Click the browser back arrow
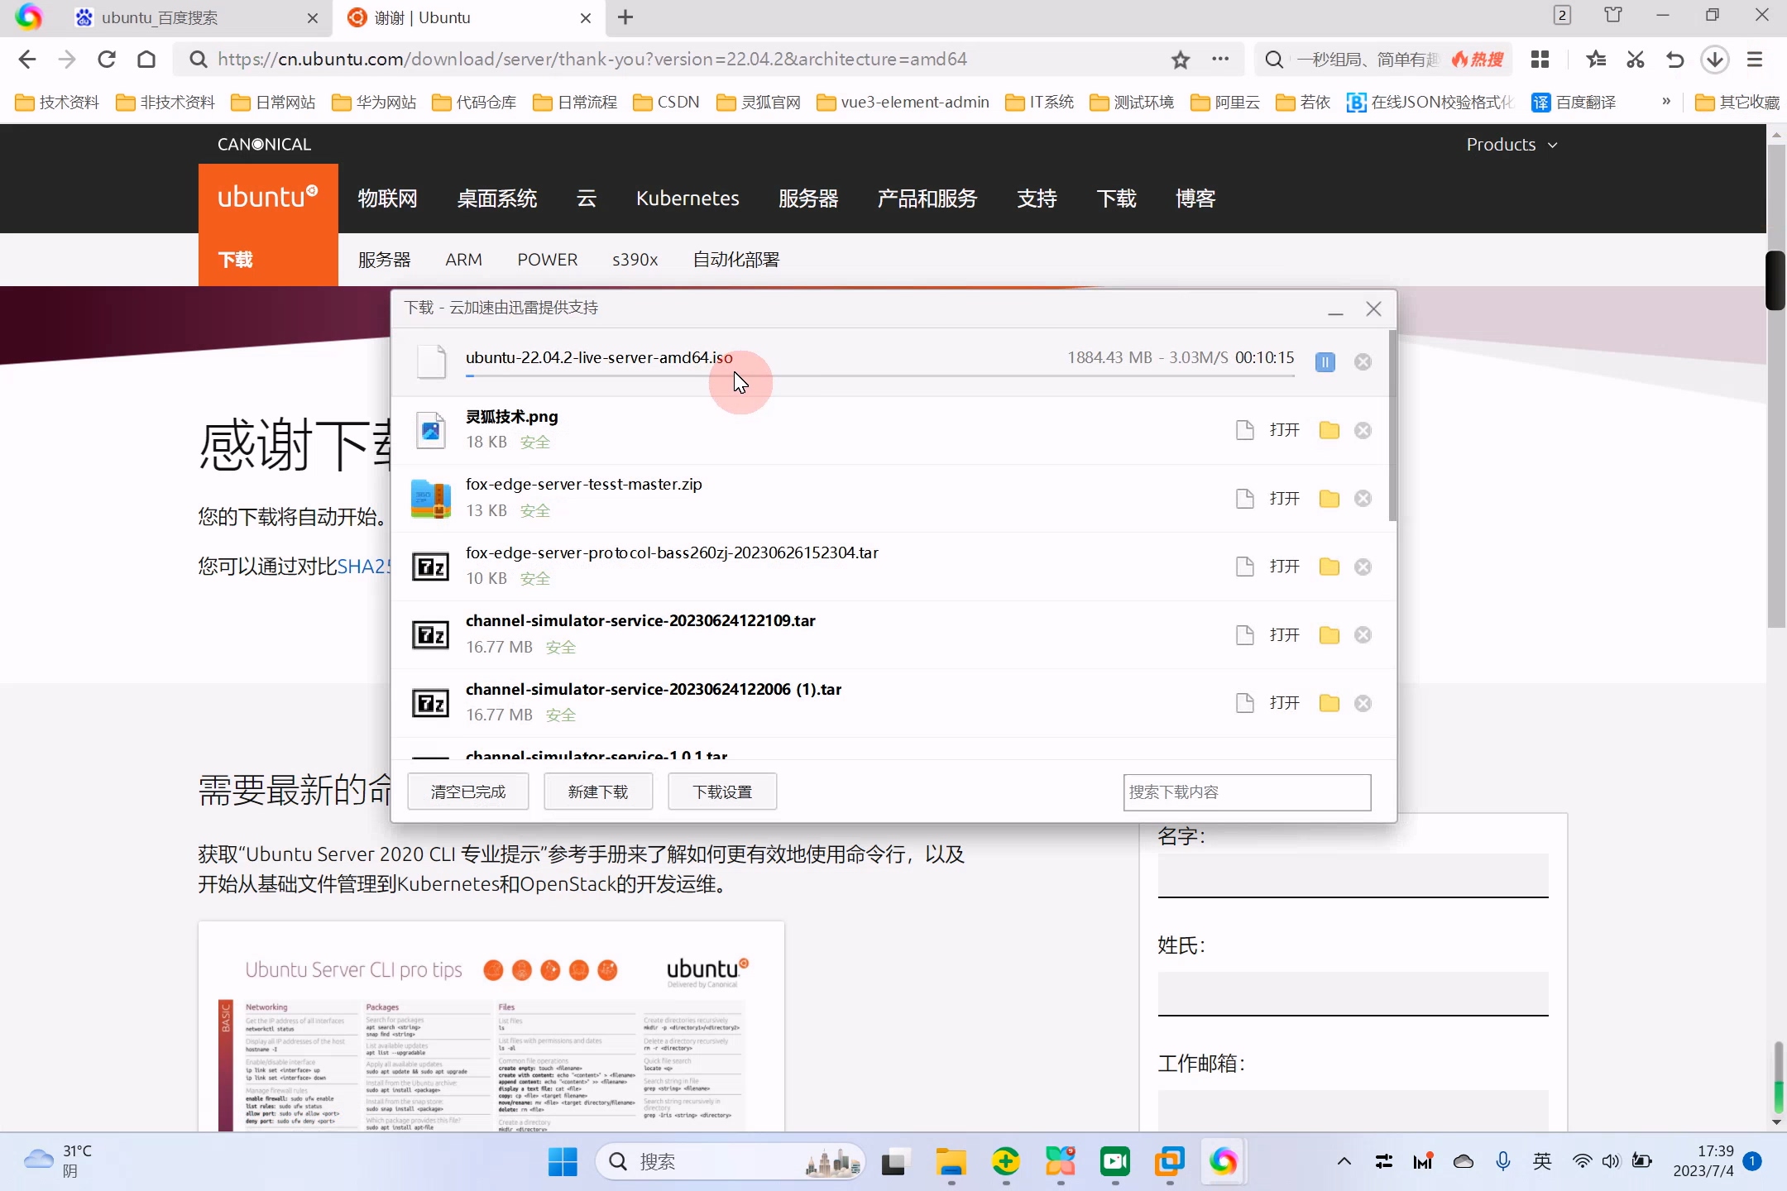 (x=27, y=60)
